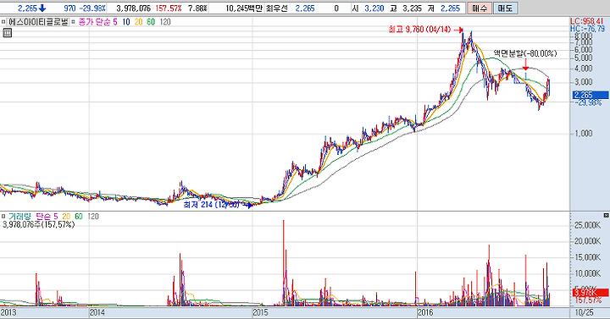Select the volume 20 average legend
Screen dimensions: 610x319
66,217
